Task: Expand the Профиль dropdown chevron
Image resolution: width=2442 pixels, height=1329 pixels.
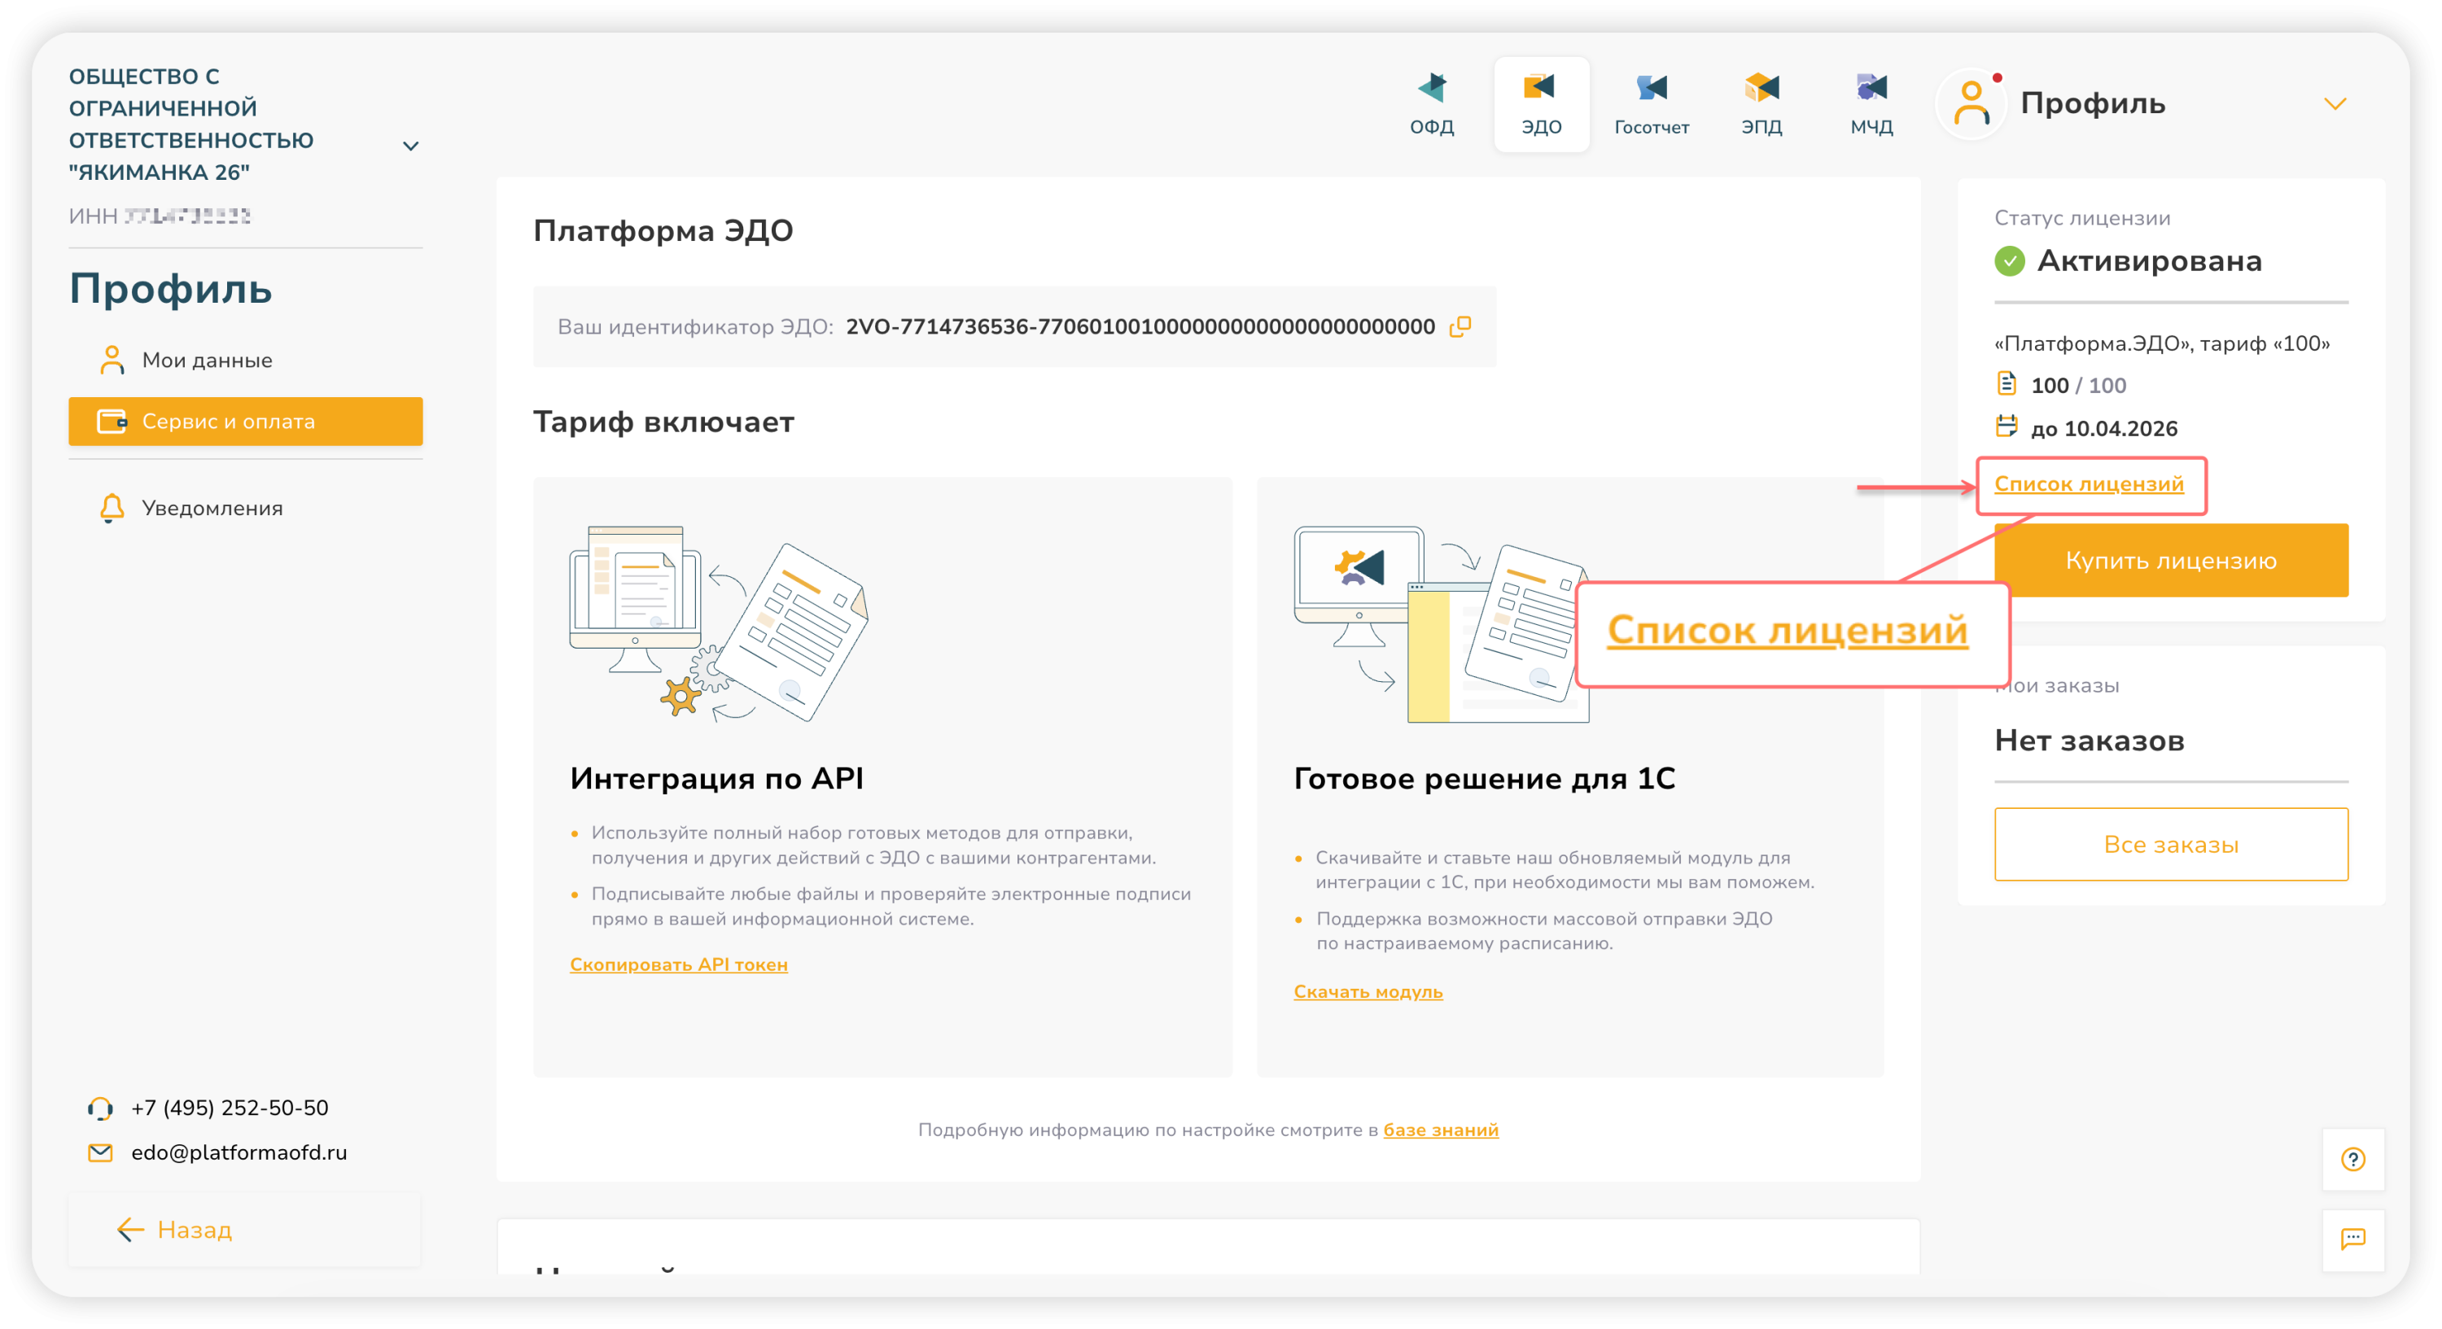Action: (2335, 103)
